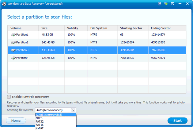Choose FAT16 as the scanning file system
This screenshot has height=130, width=193.
click(40, 125)
